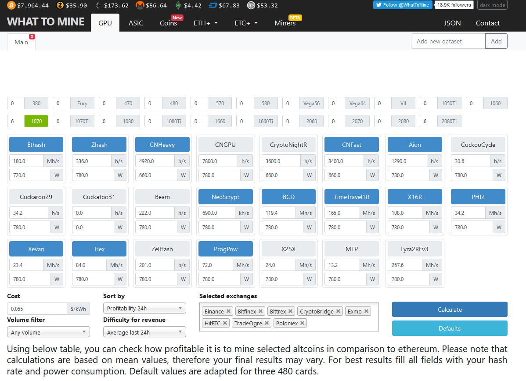Screen dimensions: 526x381
Task: Edit the NeoScrypt hashrate field
Action: [x=217, y=213]
